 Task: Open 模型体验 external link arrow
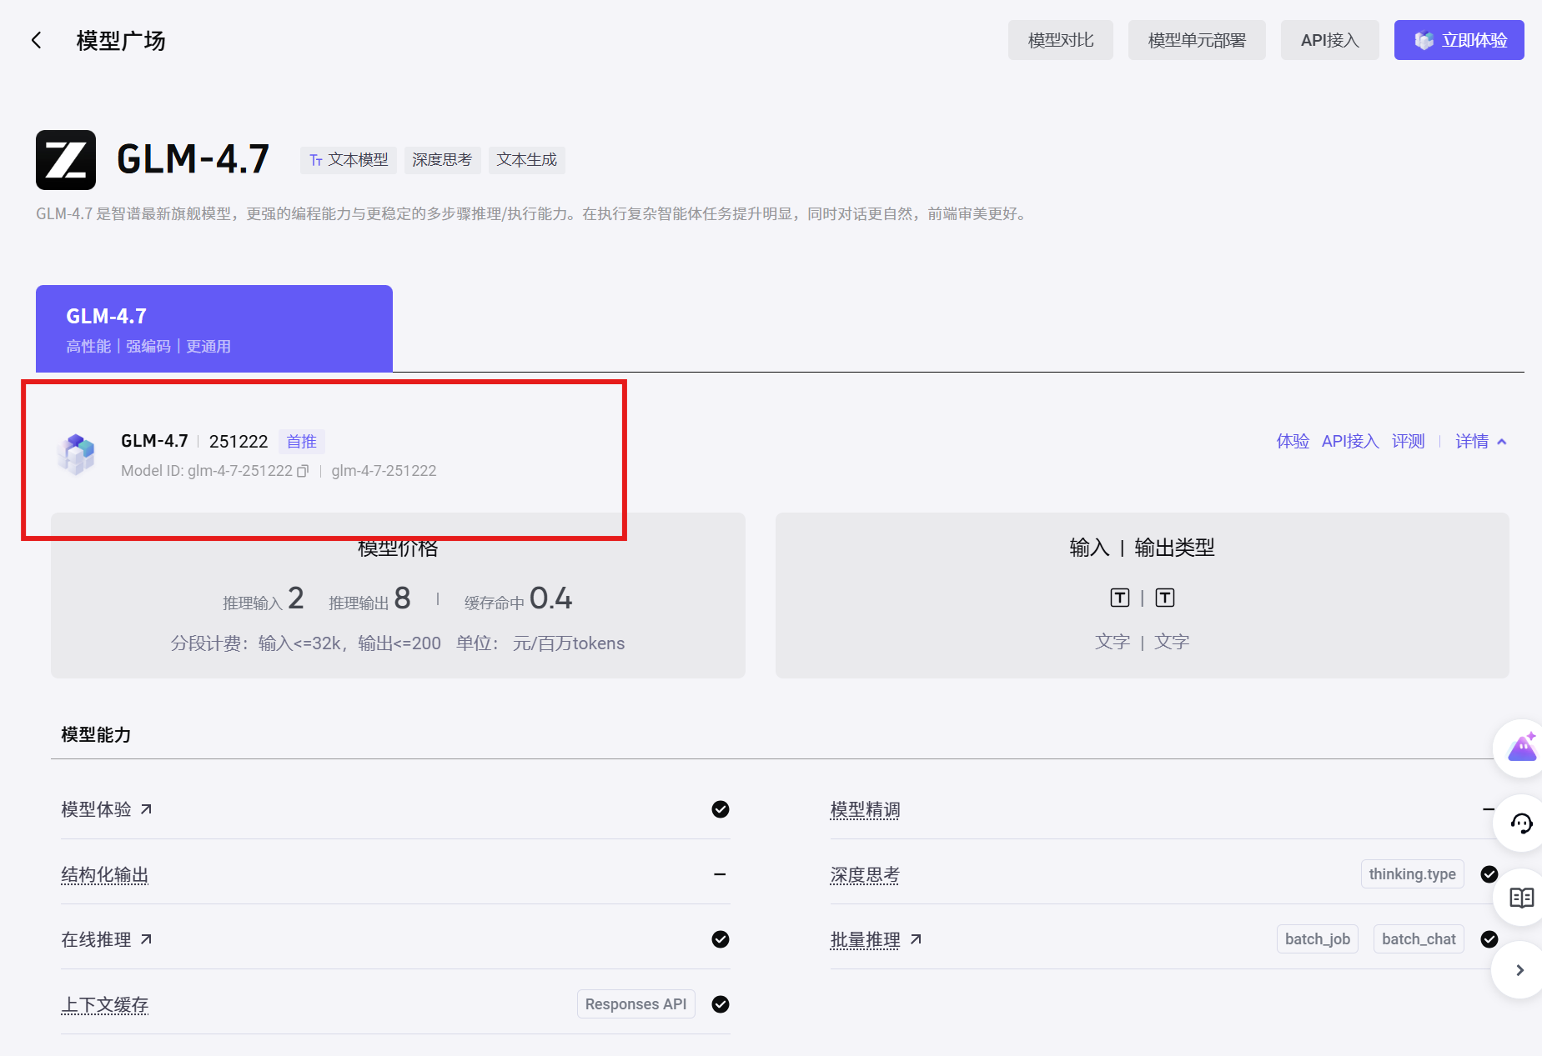pyautogui.click(x=146, y=809)
